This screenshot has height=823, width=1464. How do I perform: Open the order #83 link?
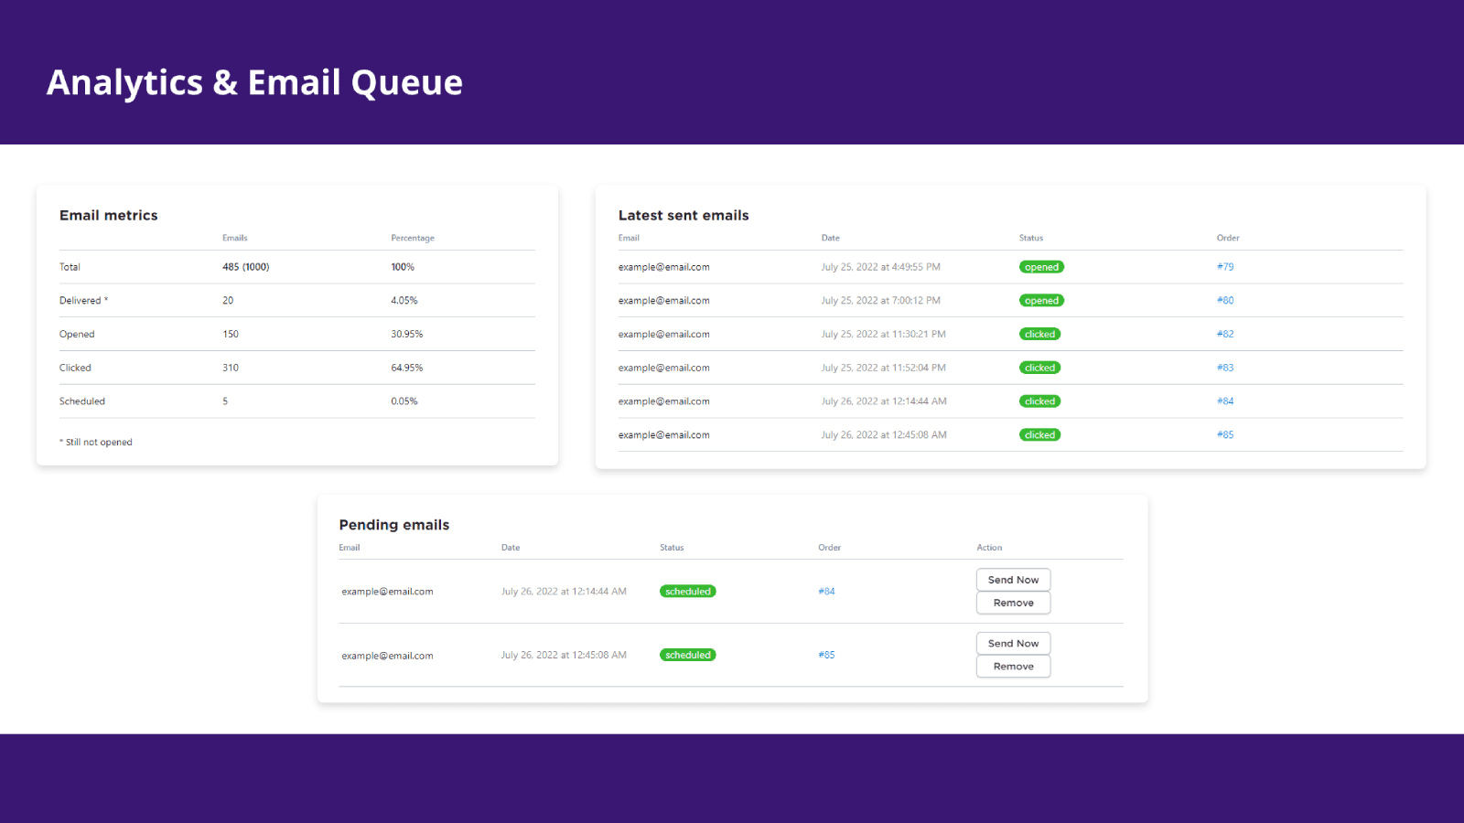pyautogui.click(x=1225, y=368)
